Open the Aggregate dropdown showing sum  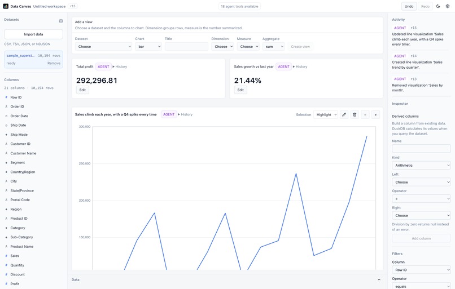click(x=273, y=47)
